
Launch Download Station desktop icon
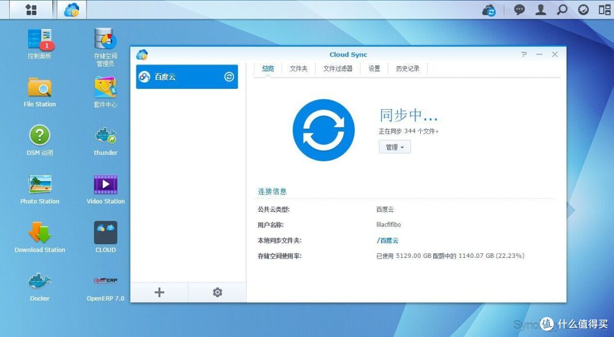(x=40, y=238)
